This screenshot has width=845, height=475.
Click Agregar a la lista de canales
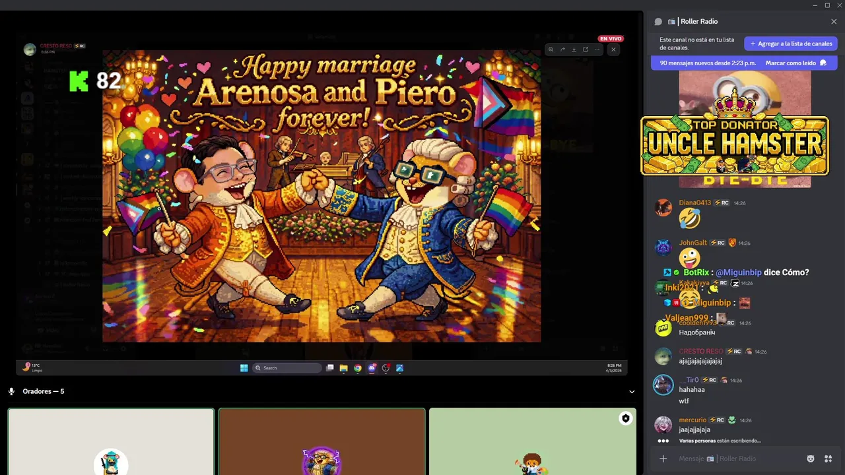(791, 44)
